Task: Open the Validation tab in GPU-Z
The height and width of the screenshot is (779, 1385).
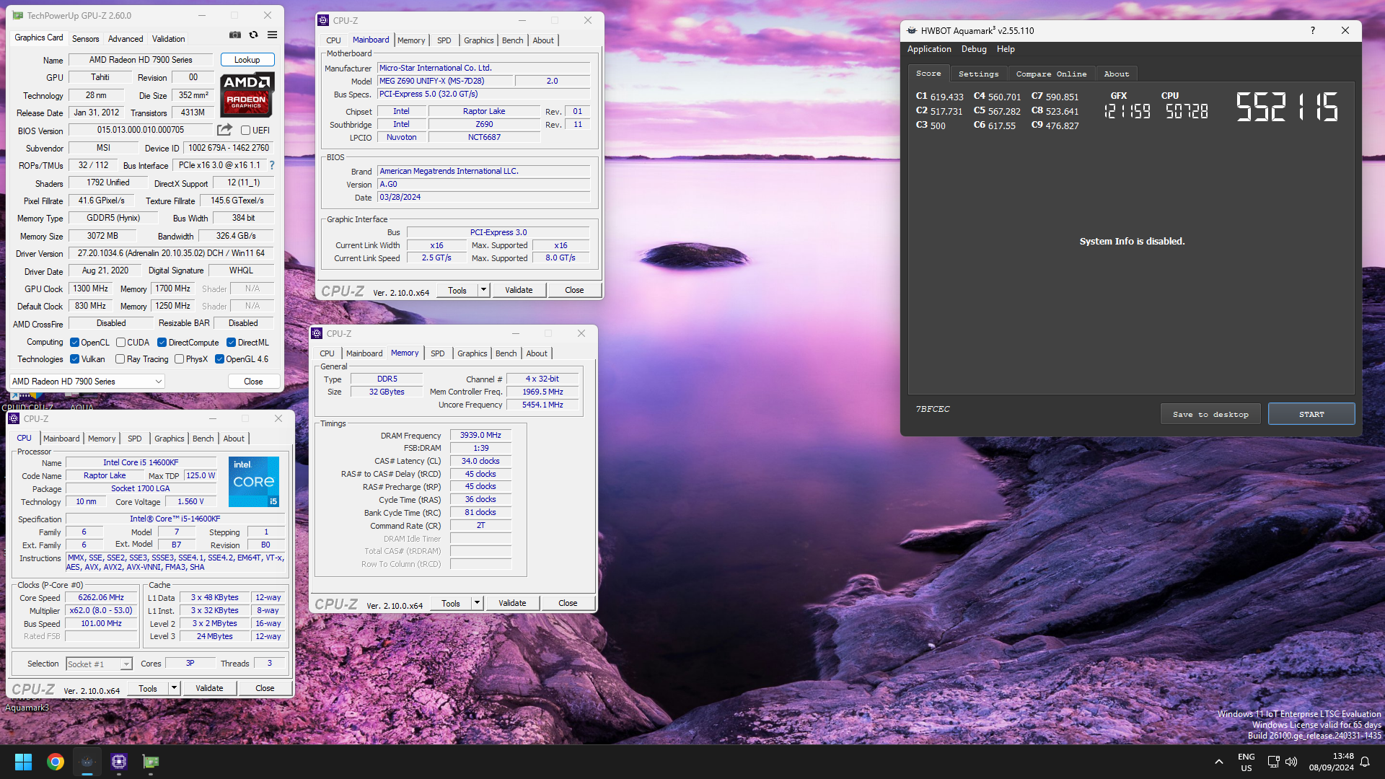Action: (x=168, y=39)
